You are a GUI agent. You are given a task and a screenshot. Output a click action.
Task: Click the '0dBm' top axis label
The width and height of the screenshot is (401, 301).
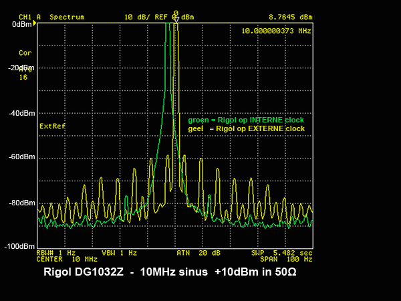[x=22, y=24]
